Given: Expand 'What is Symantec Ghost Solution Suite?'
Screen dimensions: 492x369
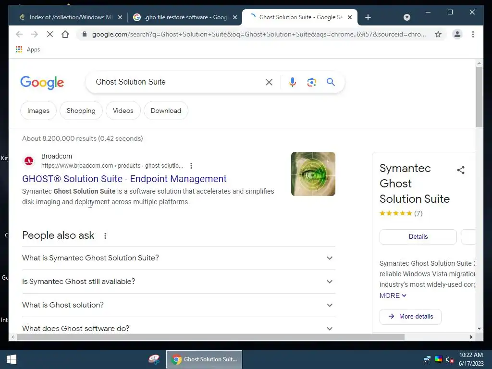Looking at the screenshot, I should click(x=179, y=258).
